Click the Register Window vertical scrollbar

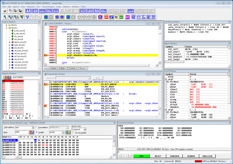point(39,100)
